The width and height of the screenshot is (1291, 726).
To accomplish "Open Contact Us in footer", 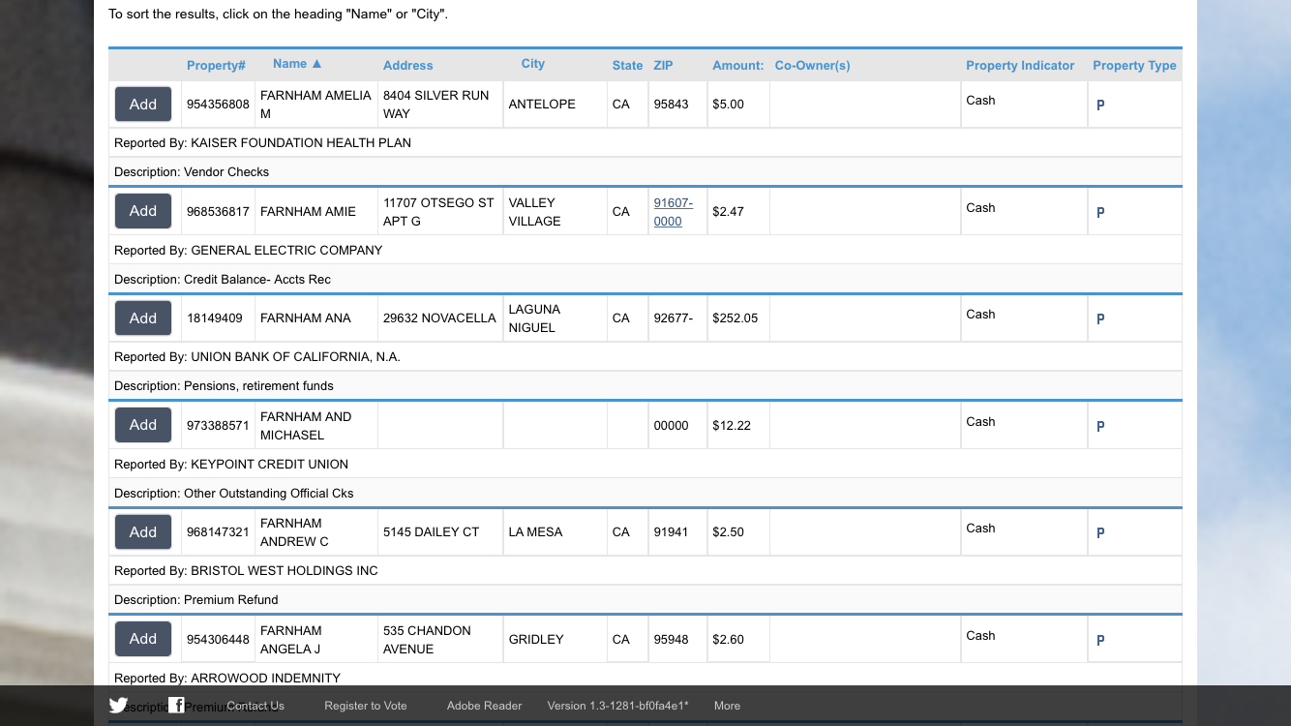I will [255, 706].
